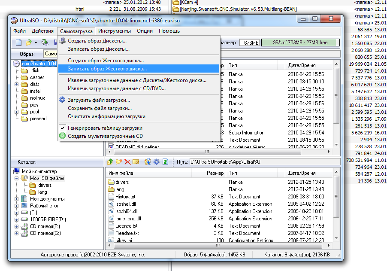Expand the Мои документы node

click(x=16, y=199)
